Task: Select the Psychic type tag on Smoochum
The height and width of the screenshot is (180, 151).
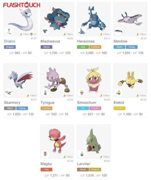Action: pyautogui.click(x=95, y=108)
